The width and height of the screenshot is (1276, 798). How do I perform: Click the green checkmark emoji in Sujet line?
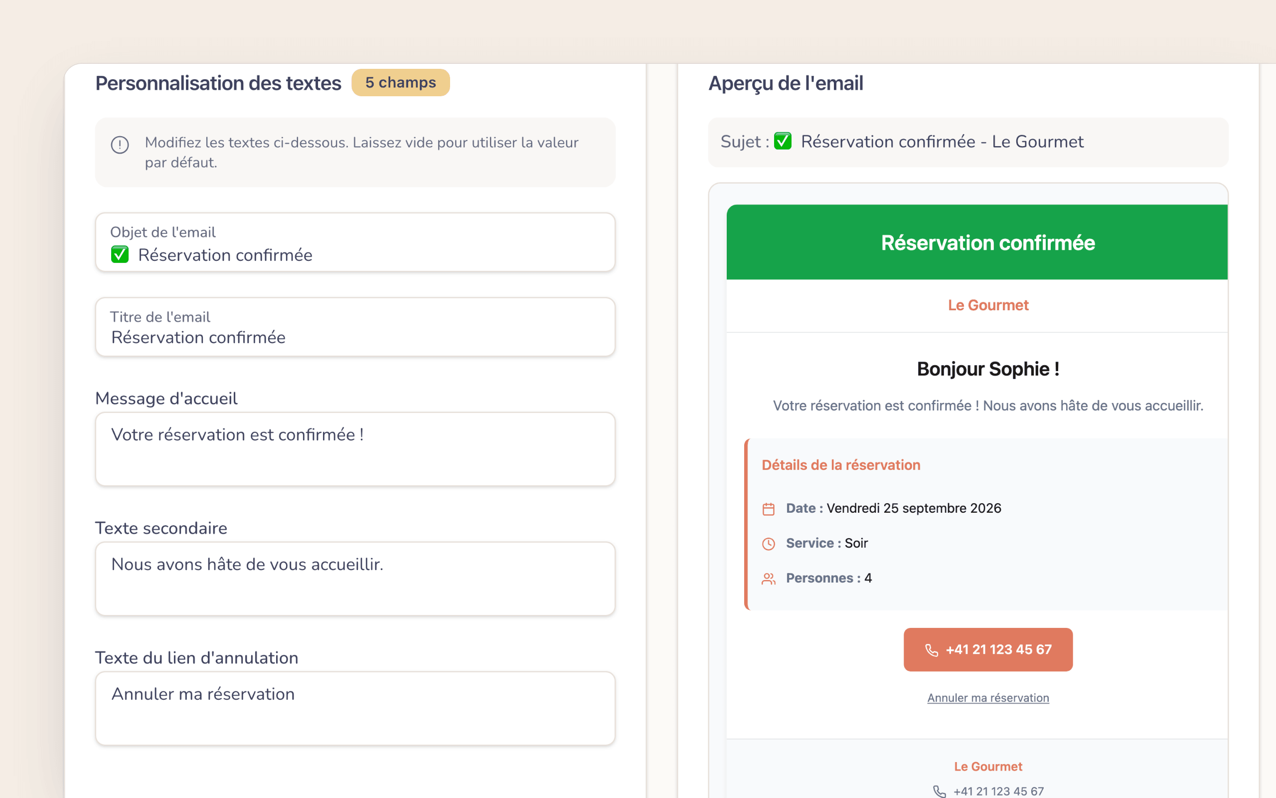pos(783,142)
